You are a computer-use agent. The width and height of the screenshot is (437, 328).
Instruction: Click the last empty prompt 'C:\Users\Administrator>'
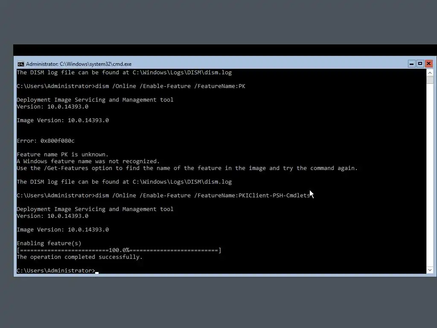point(56,271)
